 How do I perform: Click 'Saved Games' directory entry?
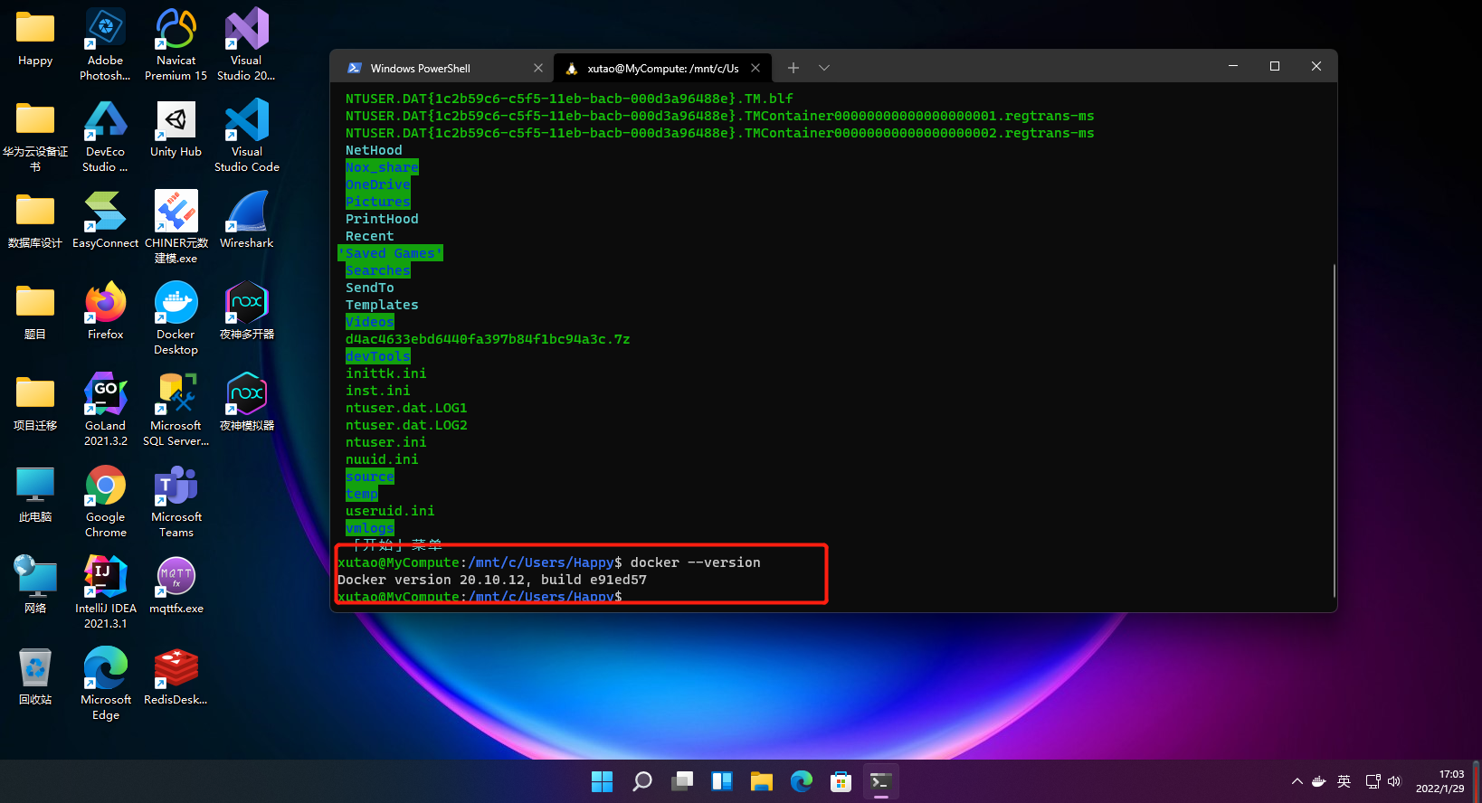coord(390,253)
